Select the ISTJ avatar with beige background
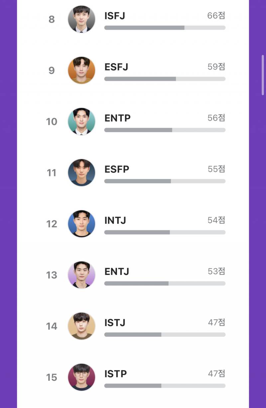This screenshot has height=408, width=266. point(81,326)
